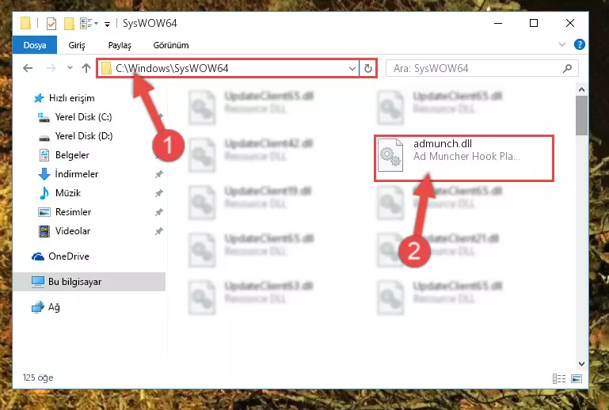Viewport: 609px width, 410px height.
Task: Minimize the SysWOW64 window
Action: click(x=498, y=23)
